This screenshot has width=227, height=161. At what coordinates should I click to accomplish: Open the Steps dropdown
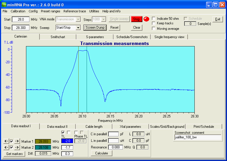pos(103,19)
